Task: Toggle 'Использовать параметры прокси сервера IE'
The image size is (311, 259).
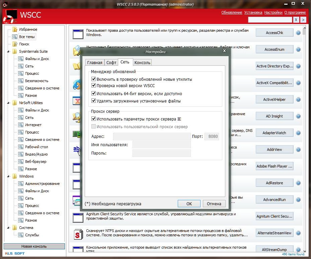Action: (93, 119)
